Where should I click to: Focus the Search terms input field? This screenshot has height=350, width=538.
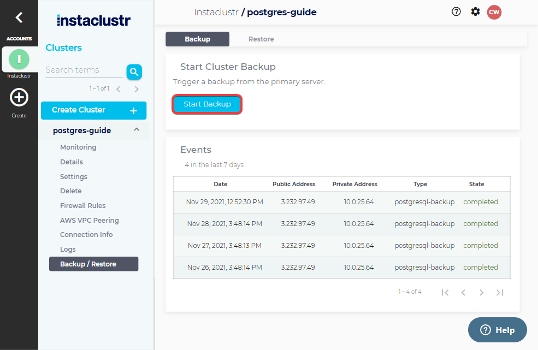click(x=84, y=70)
